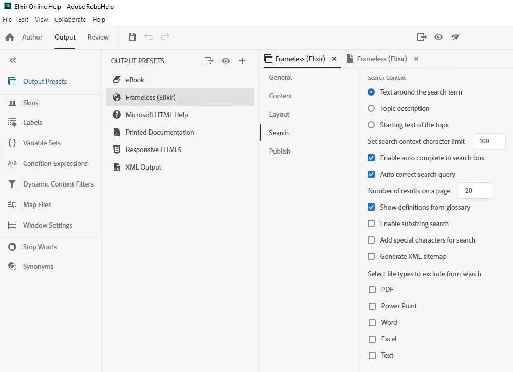Add new output preset plus icon

coord(242,61)
